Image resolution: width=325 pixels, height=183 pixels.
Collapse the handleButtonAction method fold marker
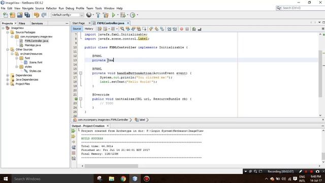[x=81, y=73]
